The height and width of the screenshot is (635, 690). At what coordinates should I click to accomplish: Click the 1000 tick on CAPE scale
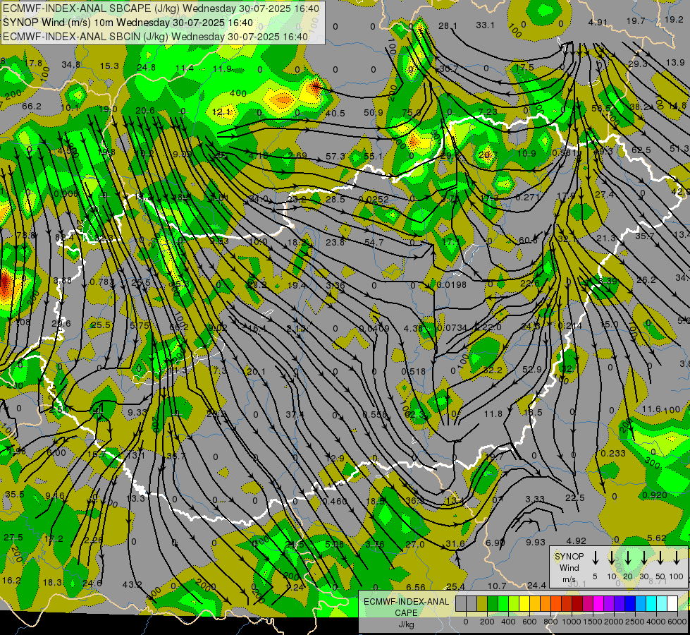pos(571,622)
